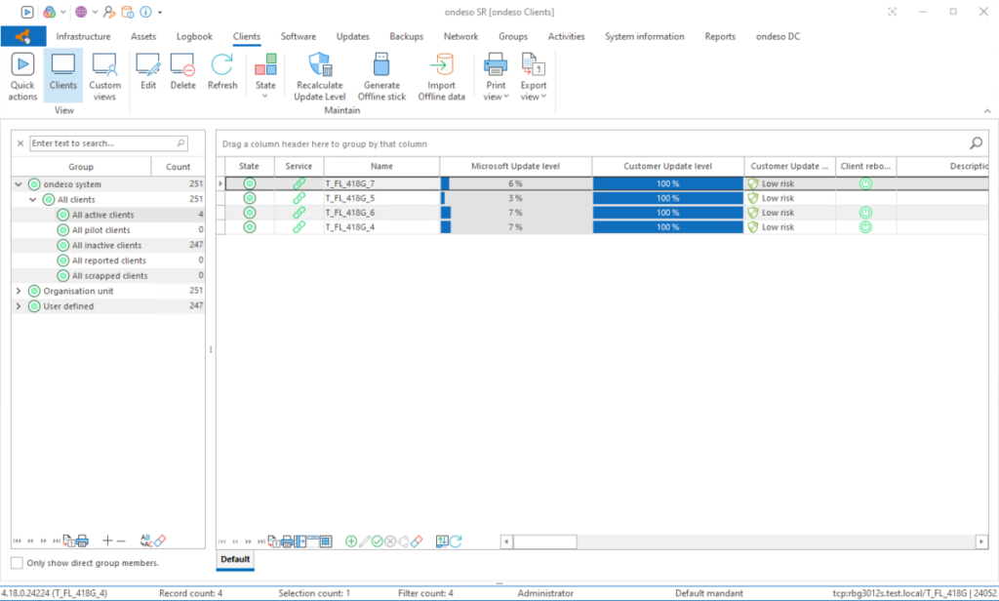Collapse the ondeso system tree node
This screenshot has width=999, height=601.
click(x=20, y=184)
